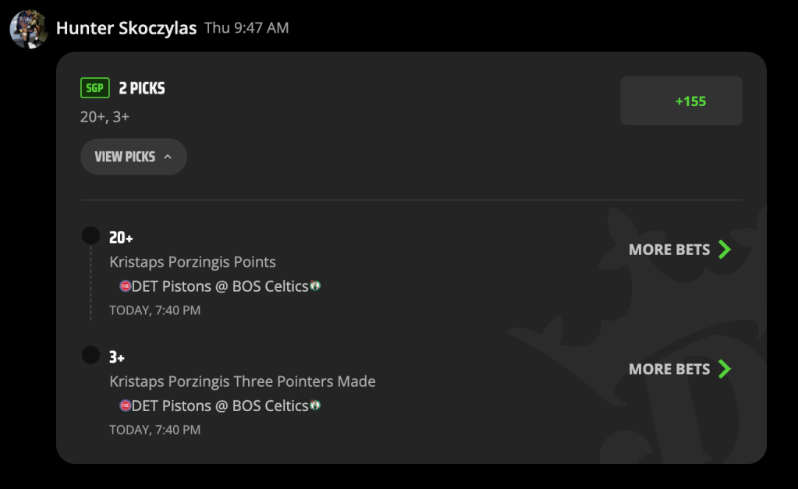Viewport: 798px width, 489px height.
Task: Select Kristaps Porzingis Three Pointers Made label
Action: tap(243, 381)
